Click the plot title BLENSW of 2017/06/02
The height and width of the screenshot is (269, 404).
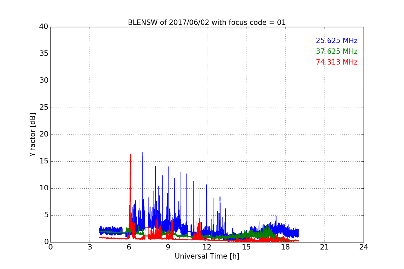point(207,23)
